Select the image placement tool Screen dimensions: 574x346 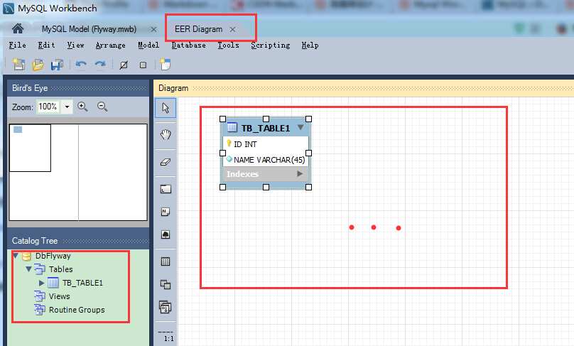click(166, 234)
